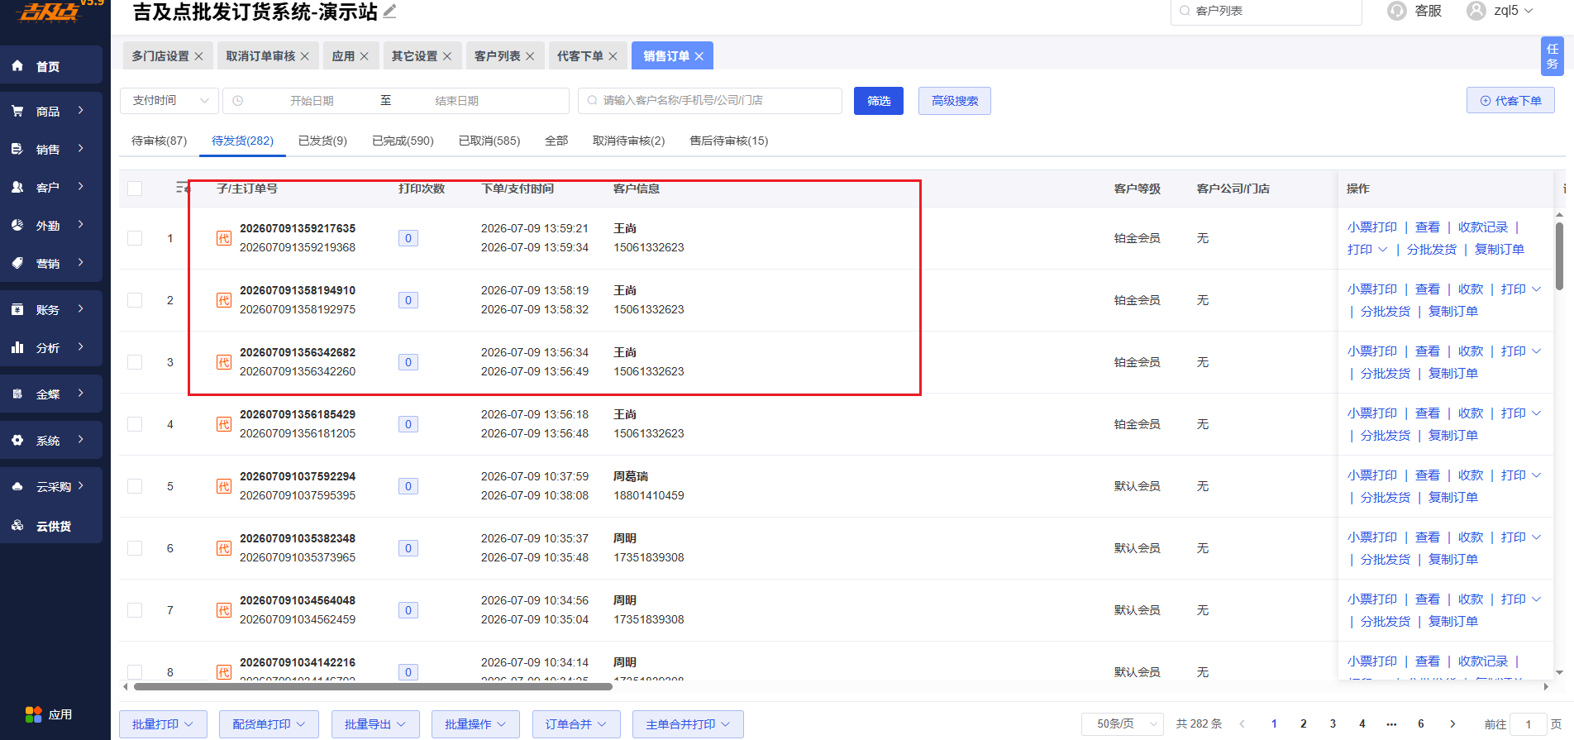Switch to the 取消待审核(2) tab
This screenshot has height=740, width=1574.
click(628, 141)
